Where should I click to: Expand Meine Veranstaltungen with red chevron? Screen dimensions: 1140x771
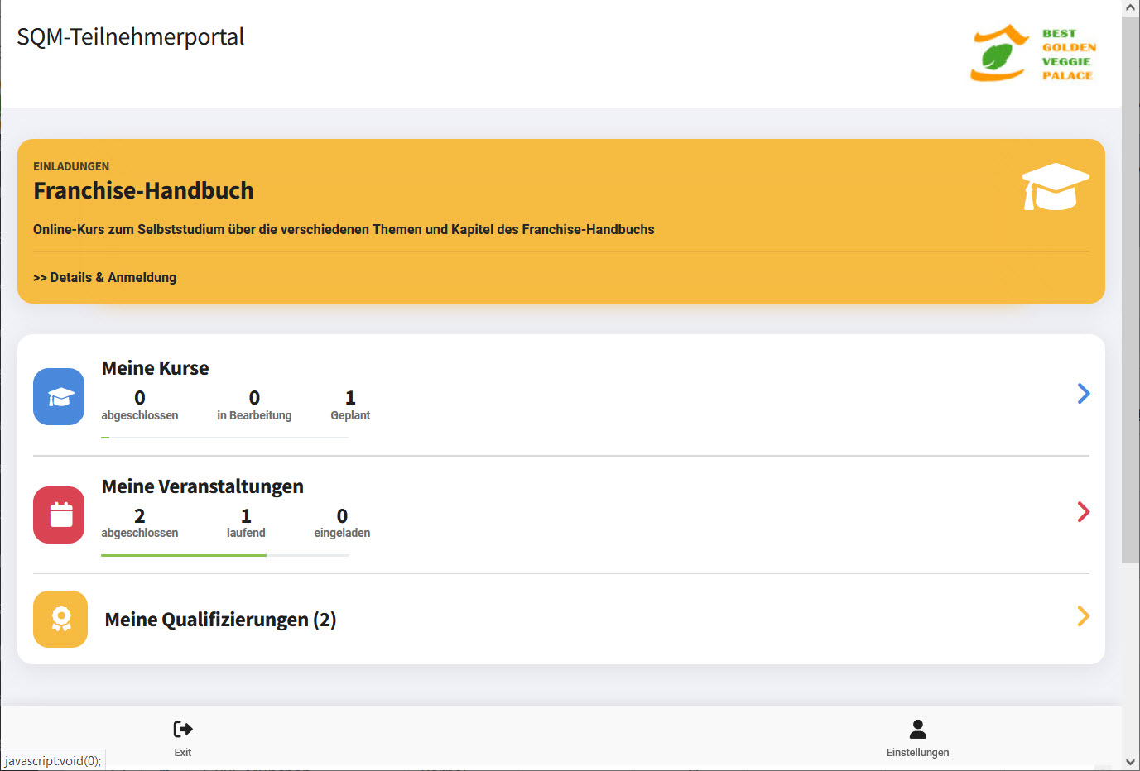coord(1083,512)
